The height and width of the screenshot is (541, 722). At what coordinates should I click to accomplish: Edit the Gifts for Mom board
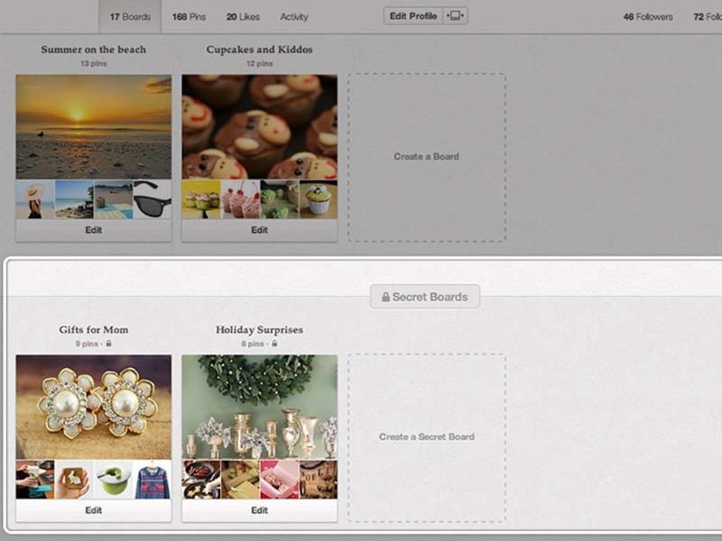[93, 510]
